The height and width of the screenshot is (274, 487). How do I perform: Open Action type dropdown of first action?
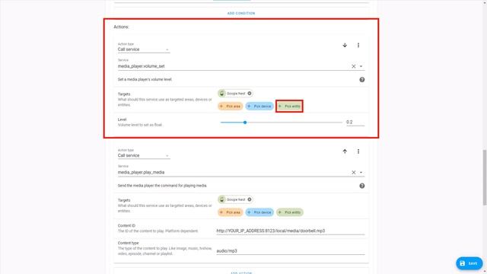point(144,47)
